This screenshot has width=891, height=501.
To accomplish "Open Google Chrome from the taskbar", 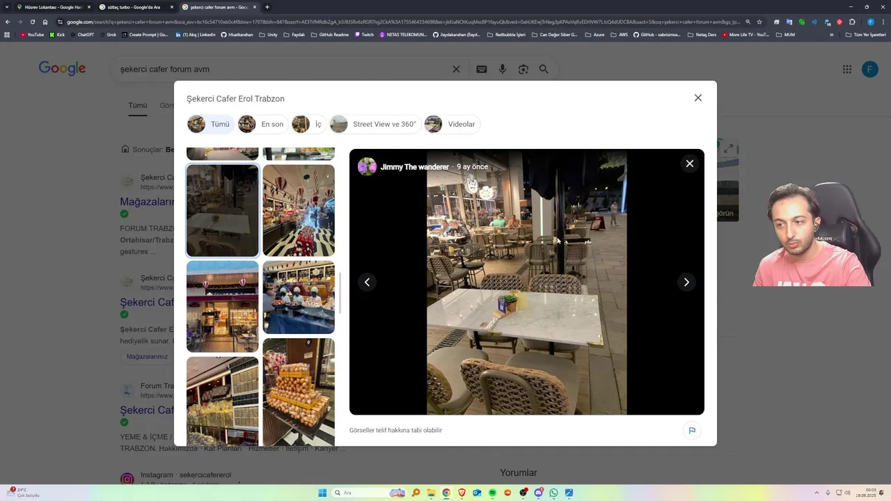I will [446, 493].
